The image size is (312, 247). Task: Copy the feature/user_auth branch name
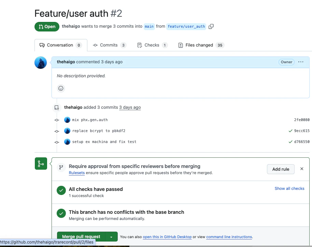click(x=211, y=26)
